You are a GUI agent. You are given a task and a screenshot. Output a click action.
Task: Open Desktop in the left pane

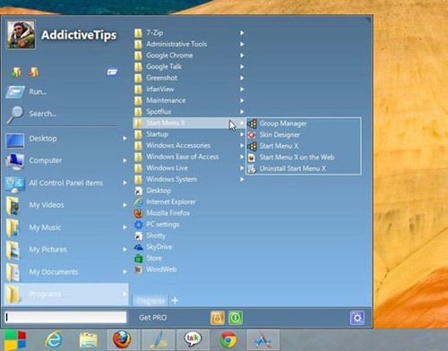[66, 139]
